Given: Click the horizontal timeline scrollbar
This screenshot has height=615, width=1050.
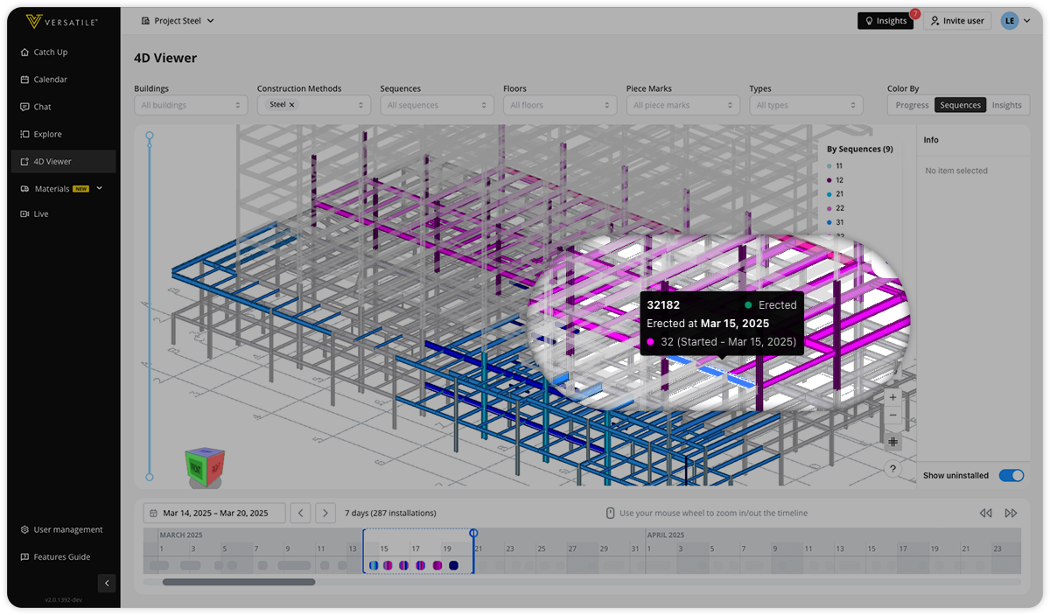Looking at the screenshot, I should (239, 582).
